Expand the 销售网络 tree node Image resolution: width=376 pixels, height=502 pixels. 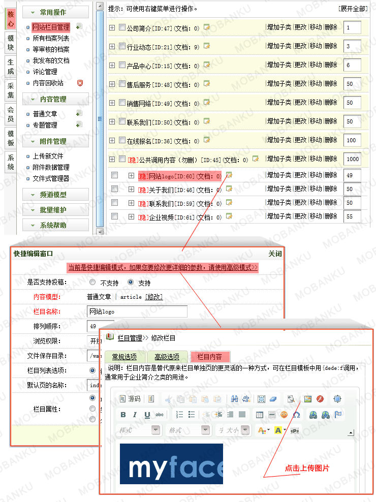point(112,103)
